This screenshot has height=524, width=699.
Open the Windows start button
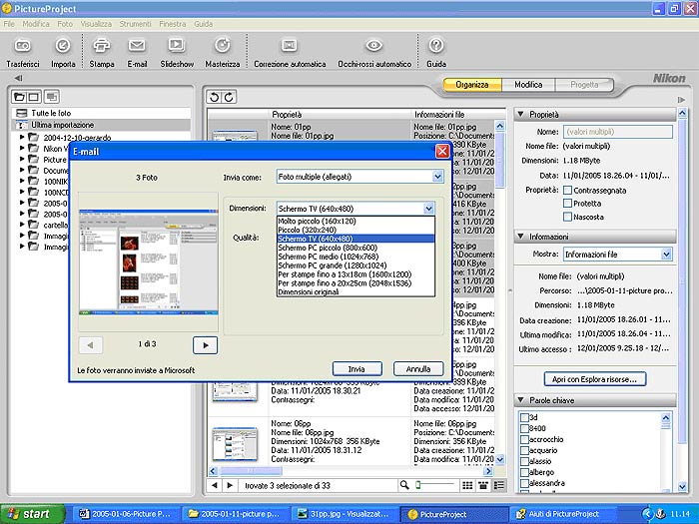[32, 514]
